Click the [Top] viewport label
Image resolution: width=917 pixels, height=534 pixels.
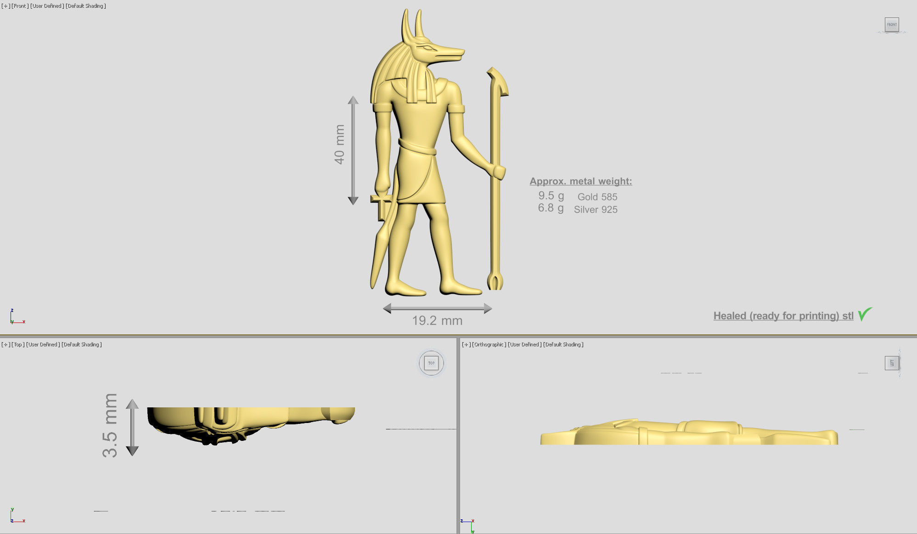pyautogui.click(x=17, y=345)
